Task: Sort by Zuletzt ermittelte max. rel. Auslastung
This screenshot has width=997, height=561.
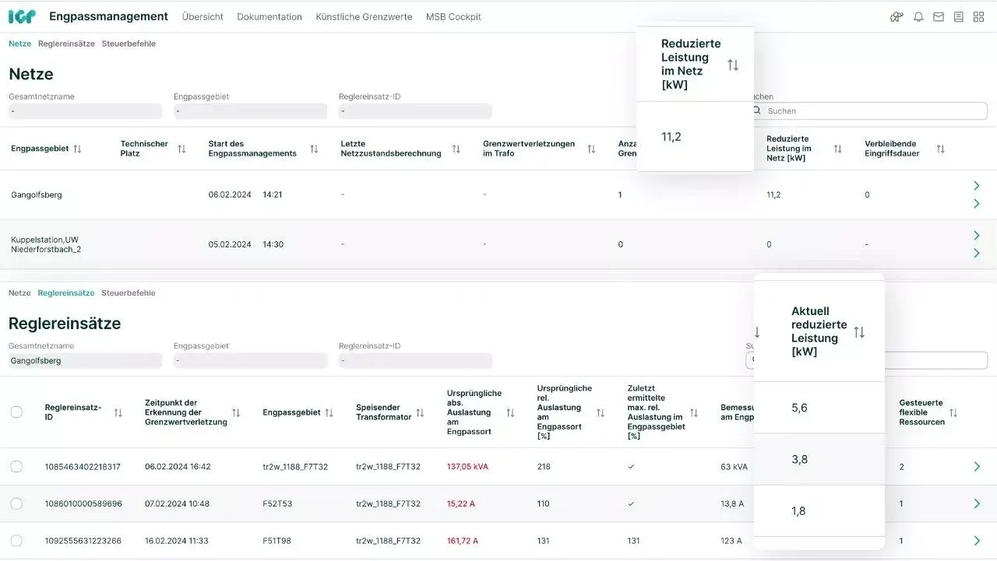Action: pos(694,413)
